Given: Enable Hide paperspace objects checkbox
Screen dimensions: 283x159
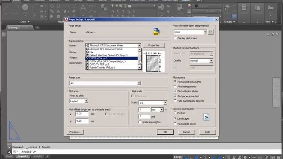Looking at the screenshot, I should click(175, 101).
